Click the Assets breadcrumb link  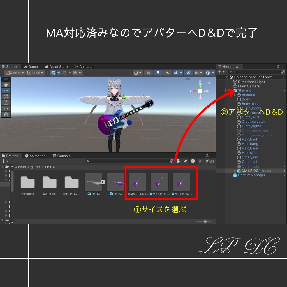20,166
